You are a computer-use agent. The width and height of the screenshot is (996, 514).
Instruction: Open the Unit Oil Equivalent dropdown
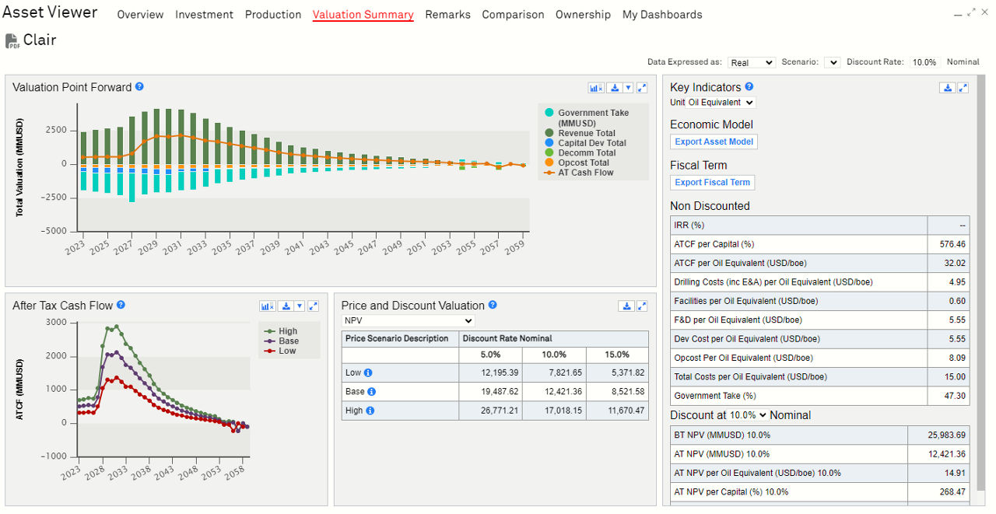tap(712, 103)
